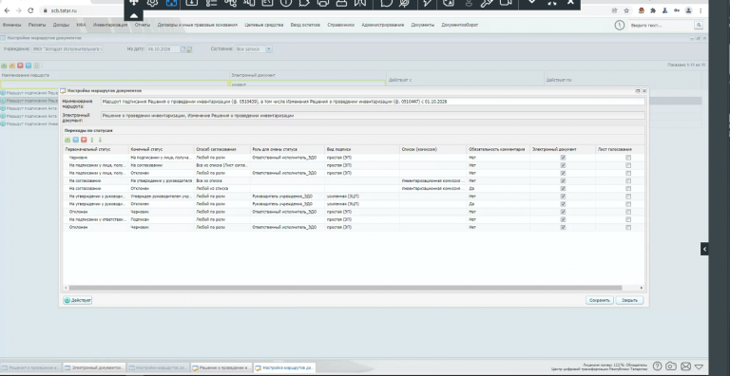Go back using the browser back arrow

coord(6,10)
